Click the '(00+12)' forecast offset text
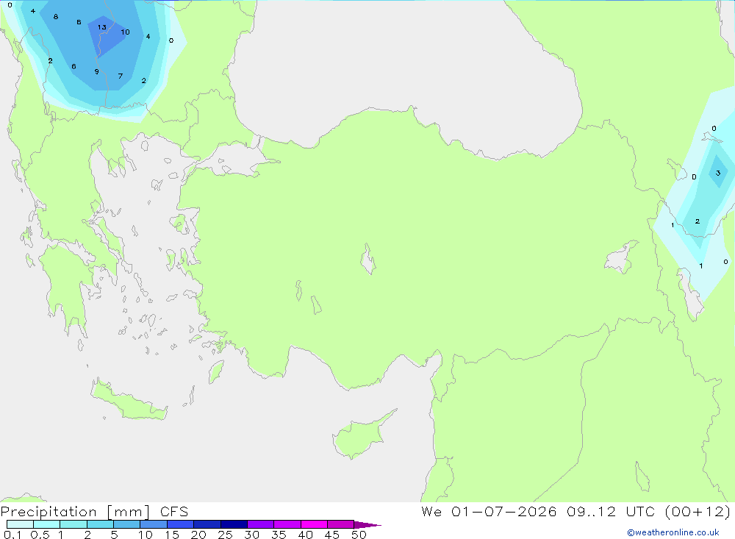Viewport: 735px width, 539px height. [698, 511]
